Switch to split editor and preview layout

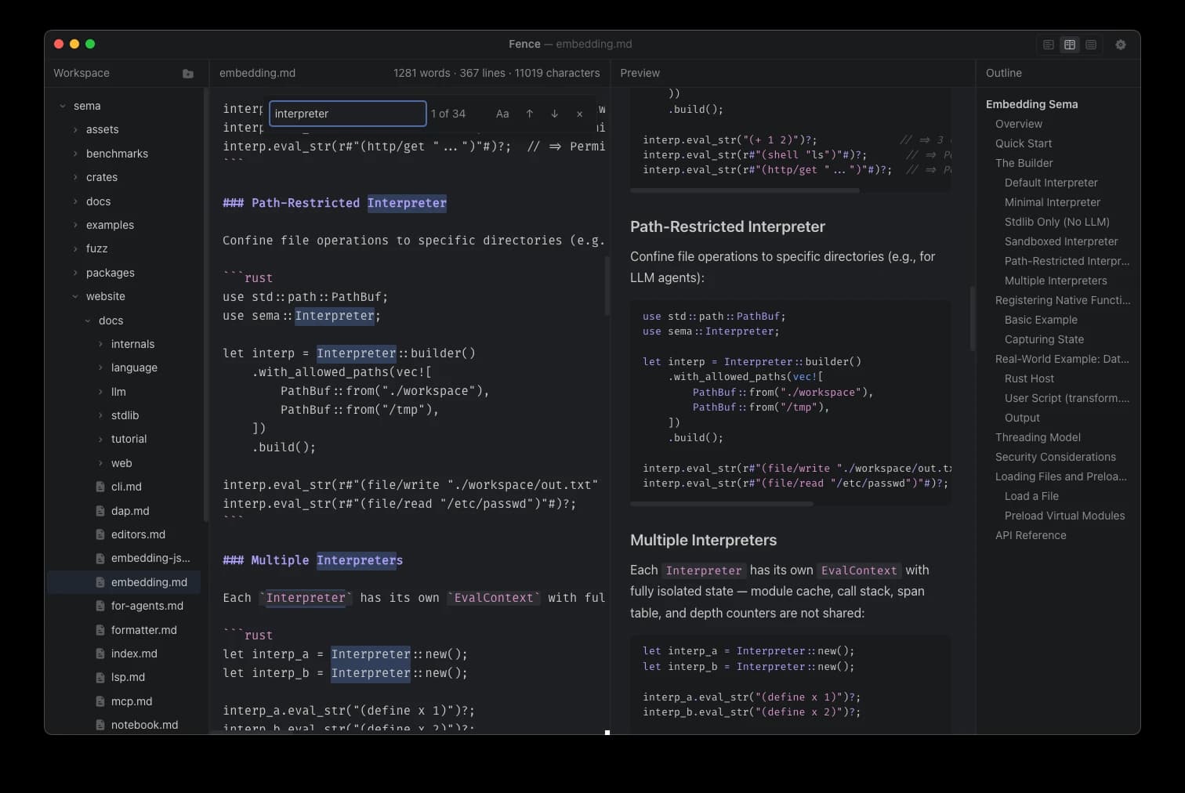(x=1070, y=45)
